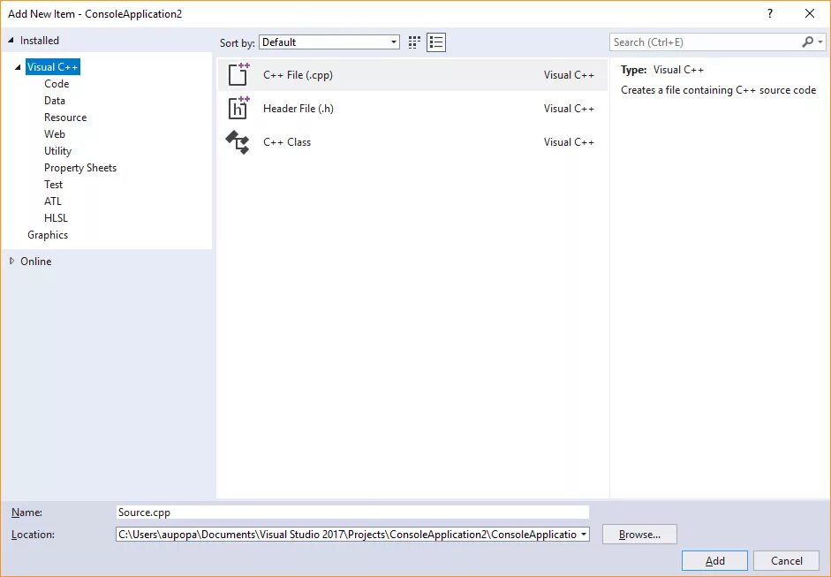831x577 pixels.
Task: Click the Browse... button
Action: pyautogui.click(x=639, y=534)
